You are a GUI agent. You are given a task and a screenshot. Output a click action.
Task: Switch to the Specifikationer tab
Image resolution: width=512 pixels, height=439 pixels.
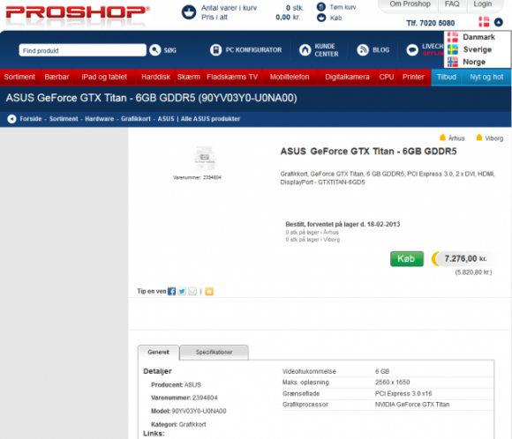pos(215,353)
